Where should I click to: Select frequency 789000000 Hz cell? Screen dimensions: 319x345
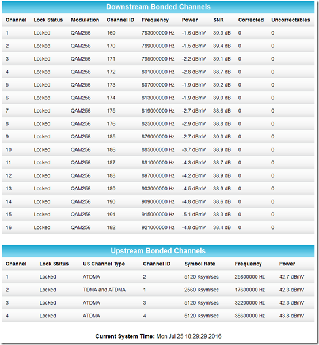tap(158, 46)
